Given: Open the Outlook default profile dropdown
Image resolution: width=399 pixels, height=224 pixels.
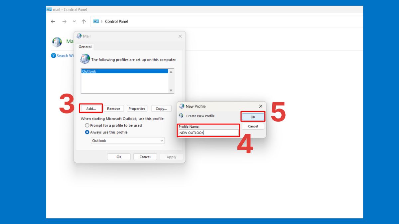Looking at the screenshot, I should [128, 141].
